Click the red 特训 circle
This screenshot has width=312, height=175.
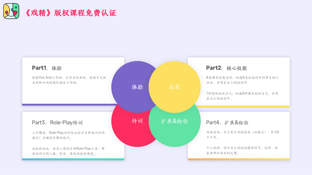127,127
